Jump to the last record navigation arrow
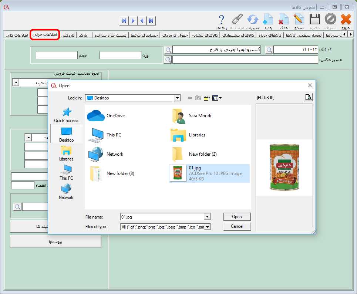This screenshot has width=357, height=294. [x=124, y=21]
